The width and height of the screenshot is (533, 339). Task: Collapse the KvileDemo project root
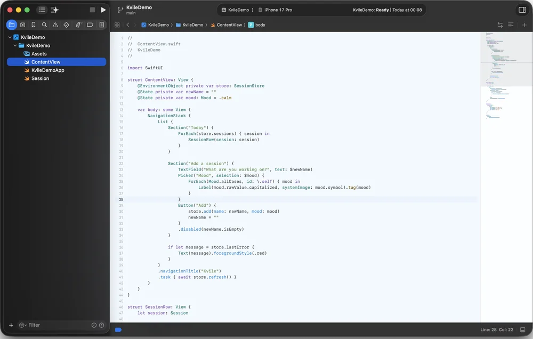[10, 37]
